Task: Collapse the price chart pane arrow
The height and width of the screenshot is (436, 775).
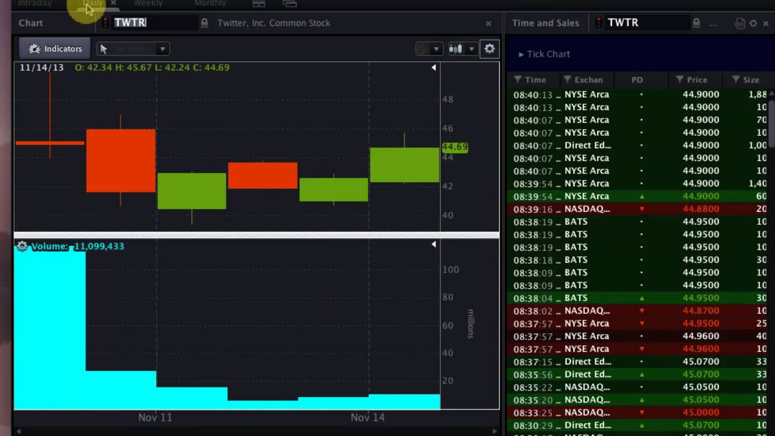Action: 434,68
